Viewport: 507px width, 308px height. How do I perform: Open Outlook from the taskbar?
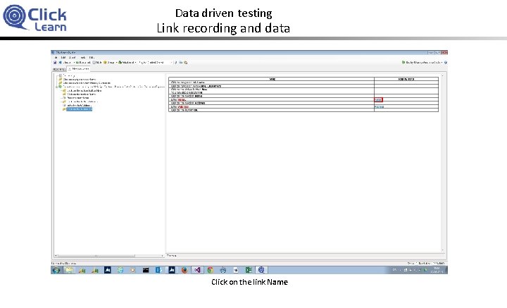click(158, 270)
